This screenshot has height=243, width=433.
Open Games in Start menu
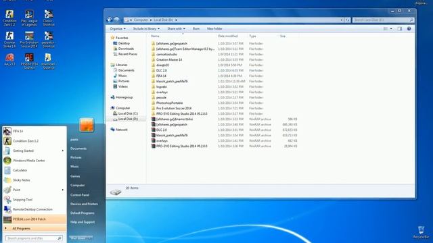point(75,176)
